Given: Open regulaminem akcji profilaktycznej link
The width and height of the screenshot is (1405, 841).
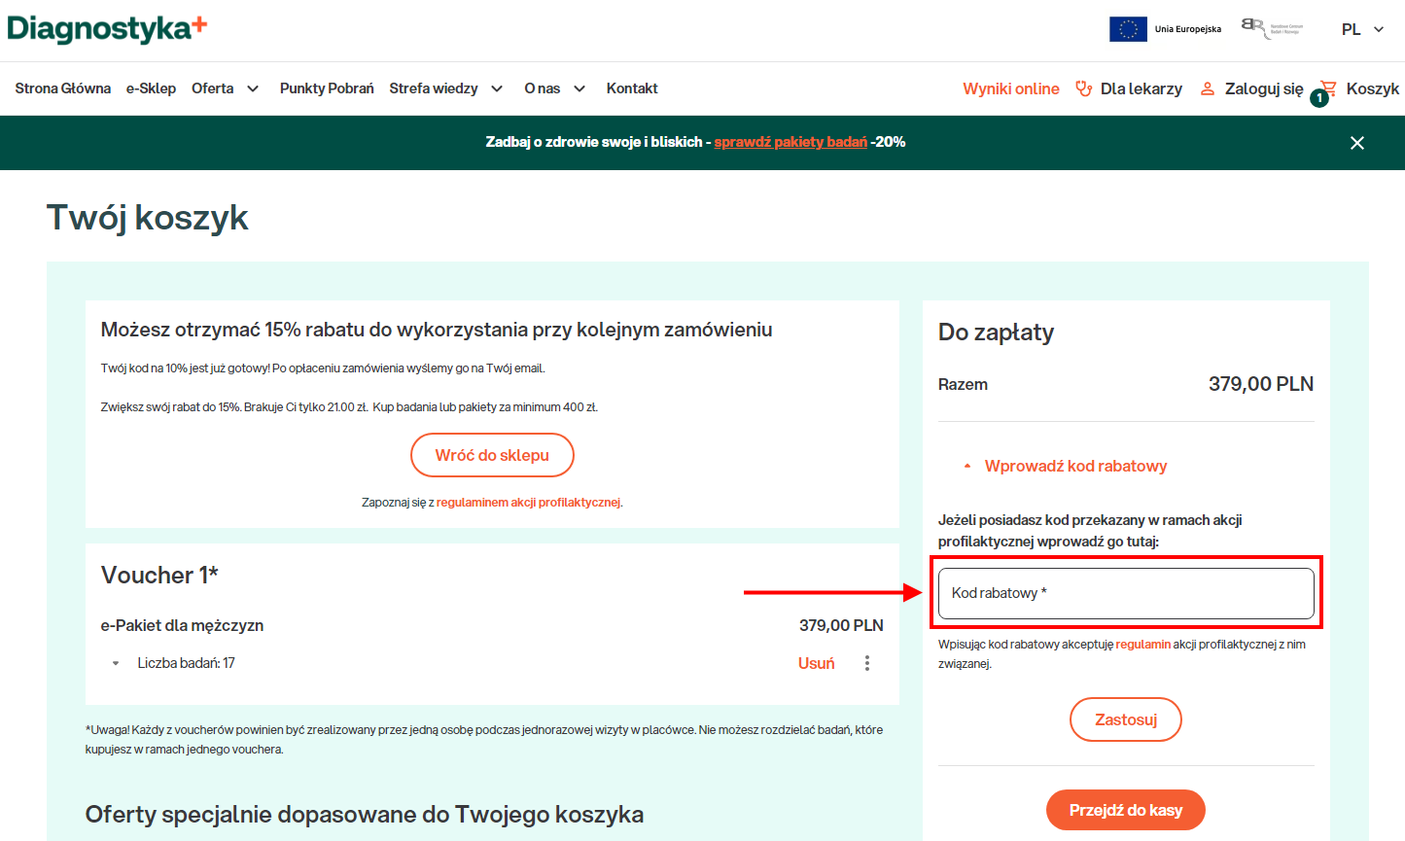Looking at the screenshot, I should pyautogui.click(x=528, y=503).
